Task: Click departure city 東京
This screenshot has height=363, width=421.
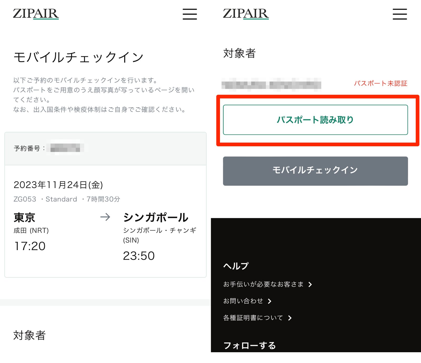Action: pyautogui.click(x=24, y=217)
